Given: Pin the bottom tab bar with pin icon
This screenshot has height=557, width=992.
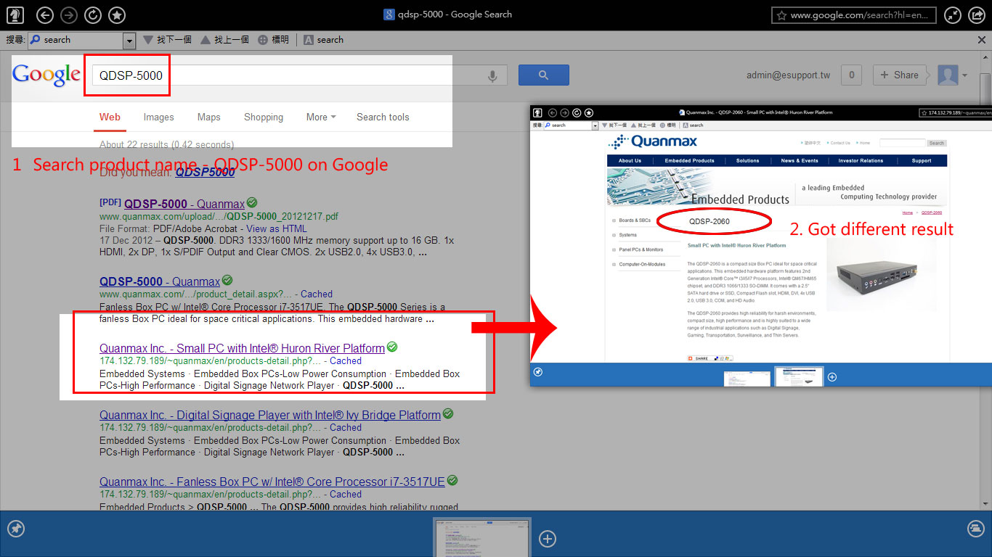Looking at the screenshot, I should 16,529.
